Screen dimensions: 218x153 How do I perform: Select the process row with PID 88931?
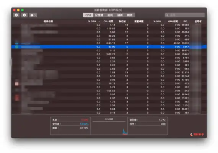109,50
